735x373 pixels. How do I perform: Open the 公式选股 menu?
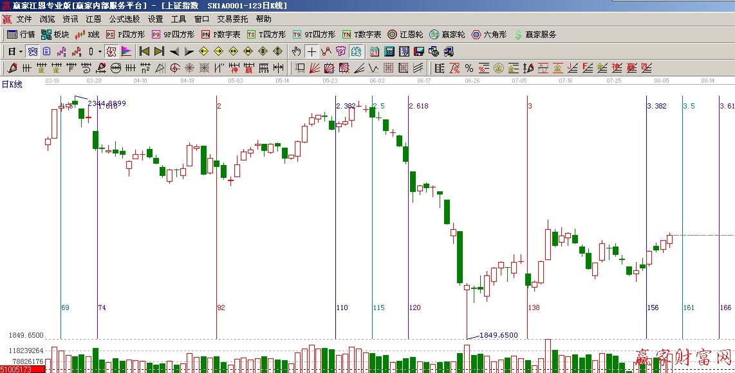(124, 19)
